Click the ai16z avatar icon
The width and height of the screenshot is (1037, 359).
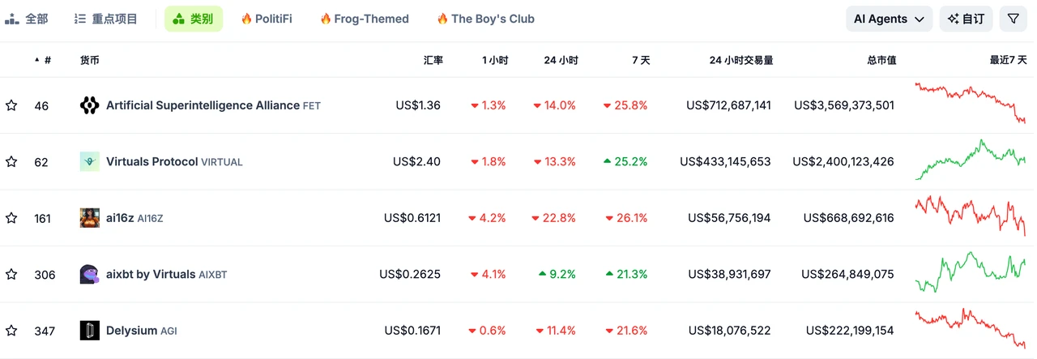coord(89,218)
